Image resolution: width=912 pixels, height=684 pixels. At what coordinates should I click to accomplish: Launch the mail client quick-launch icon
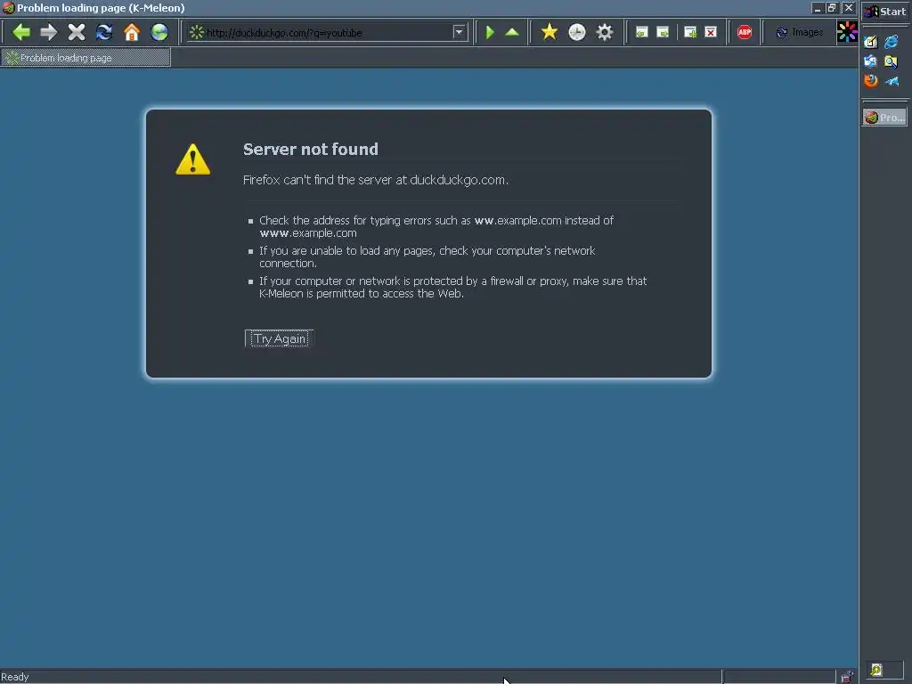(871, 61)
